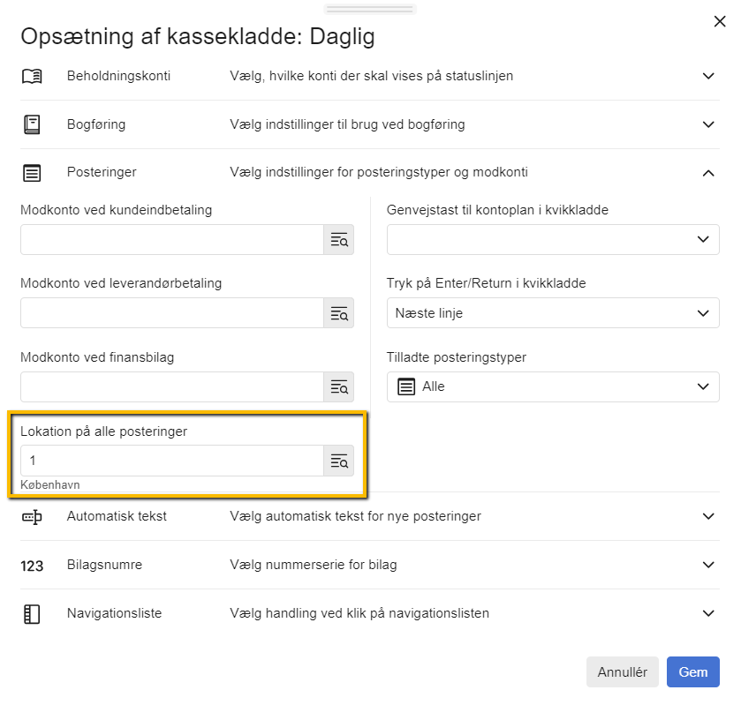Click the Navigationsliste panel icon

click(32, 614)
